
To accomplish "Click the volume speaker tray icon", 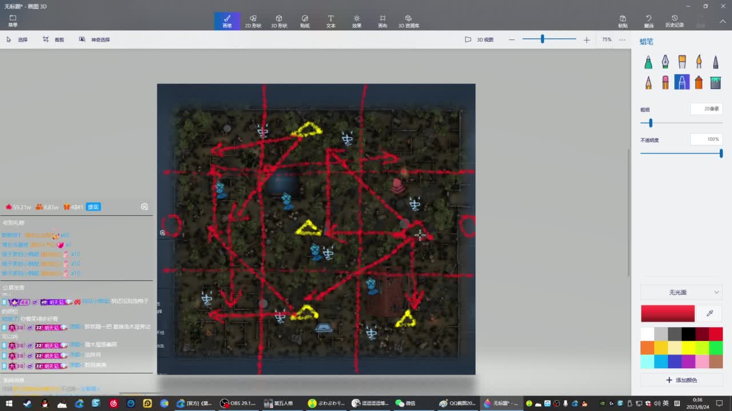I will coord(657,403).
